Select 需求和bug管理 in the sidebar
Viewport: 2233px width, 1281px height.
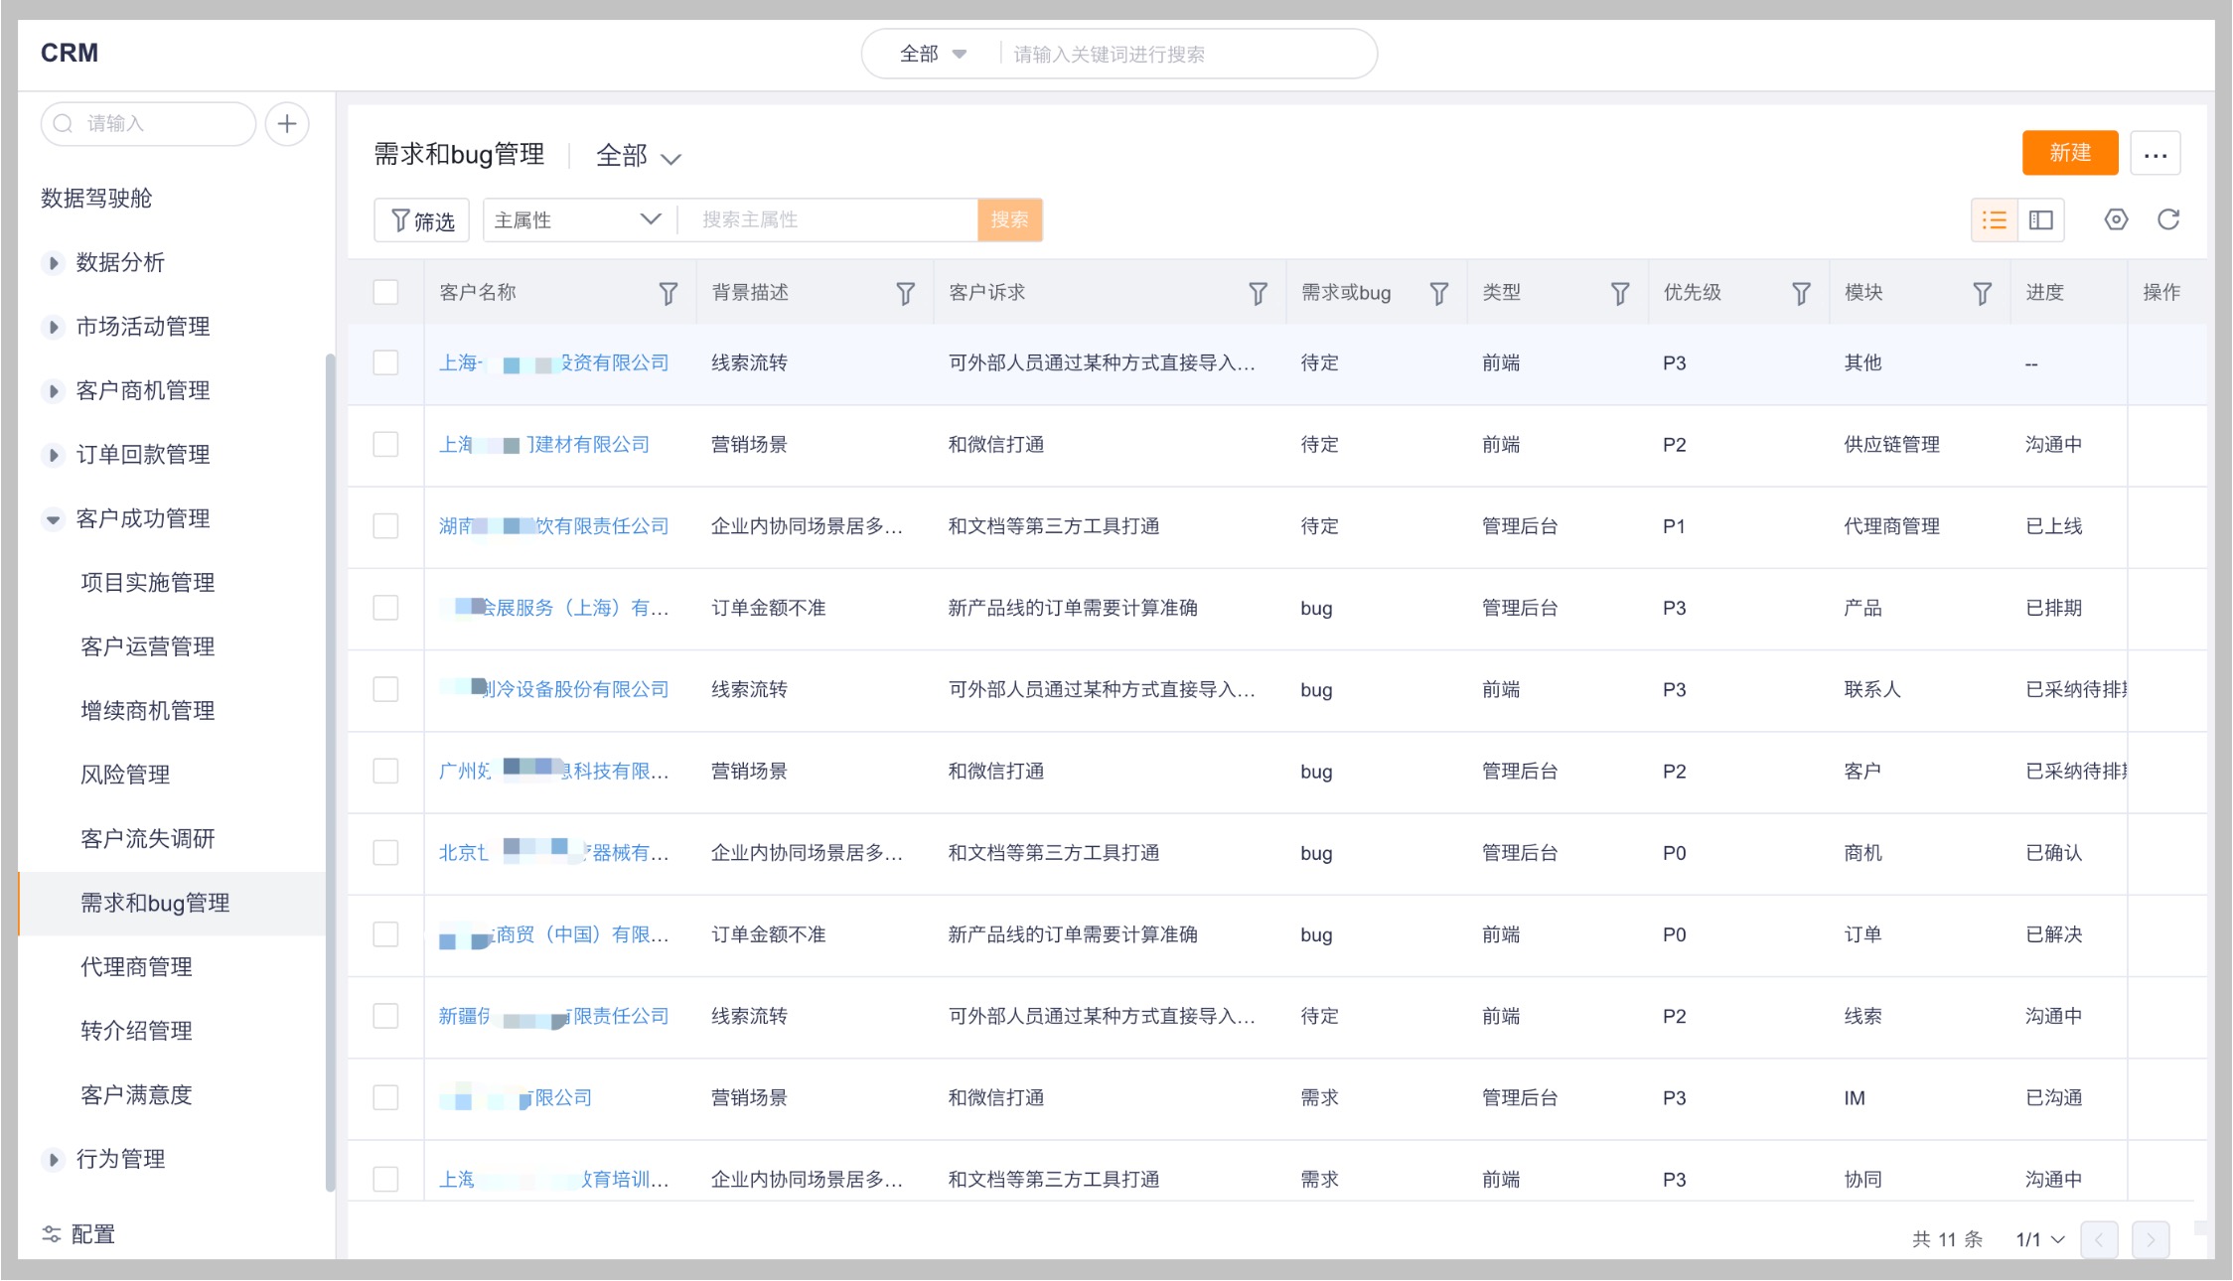(172, 904)
